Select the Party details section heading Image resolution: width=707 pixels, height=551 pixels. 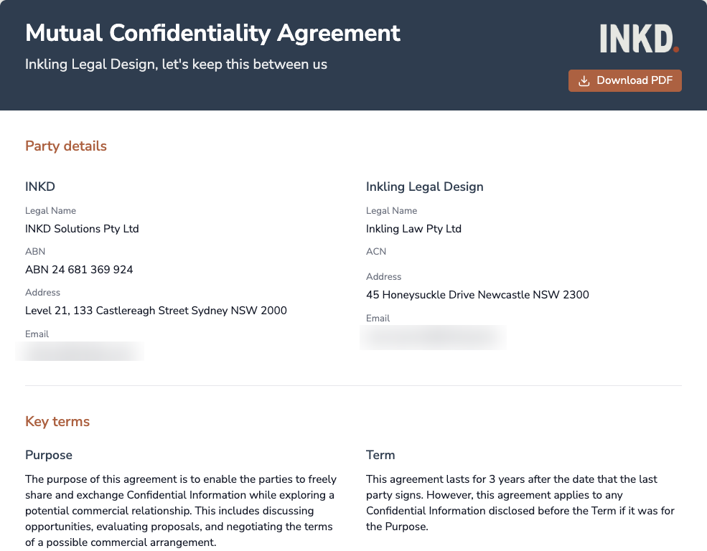(65, 146)
